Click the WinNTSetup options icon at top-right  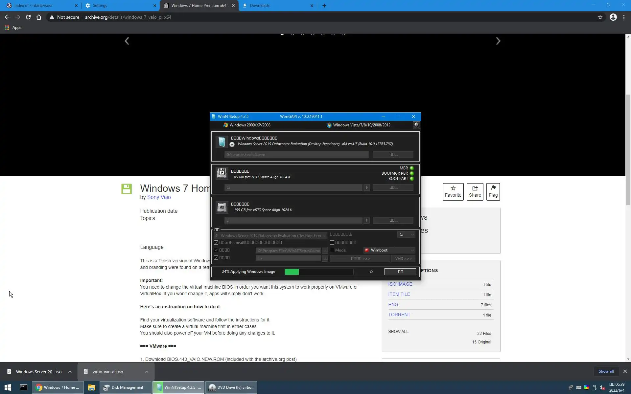[x=416, y=125]
